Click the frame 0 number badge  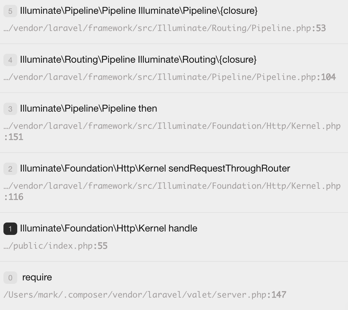10,278
